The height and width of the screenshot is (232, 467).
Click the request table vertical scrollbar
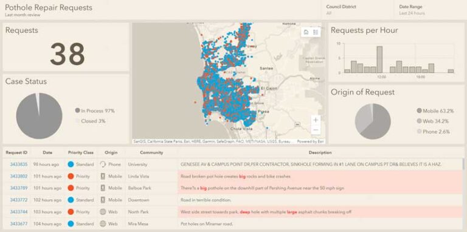point(463,163)
